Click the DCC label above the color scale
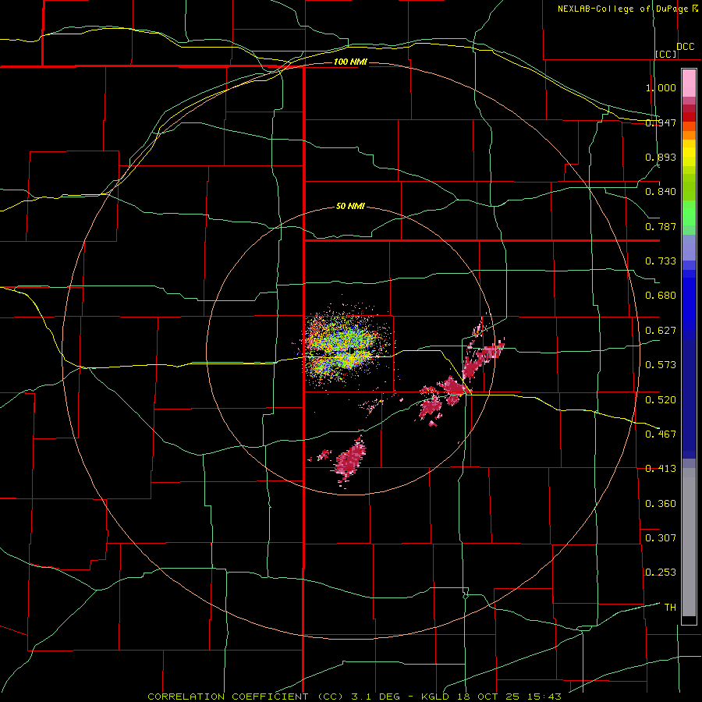 click(x=686, y=47)
